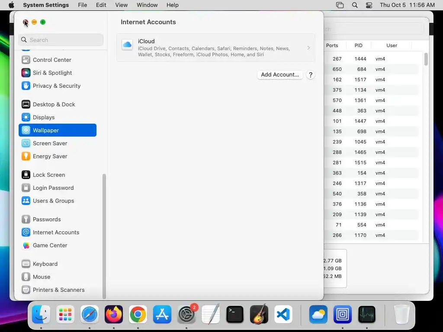Select Activity Monitor row with PID 684
The image size is (443, 332).
click(371, 69)
